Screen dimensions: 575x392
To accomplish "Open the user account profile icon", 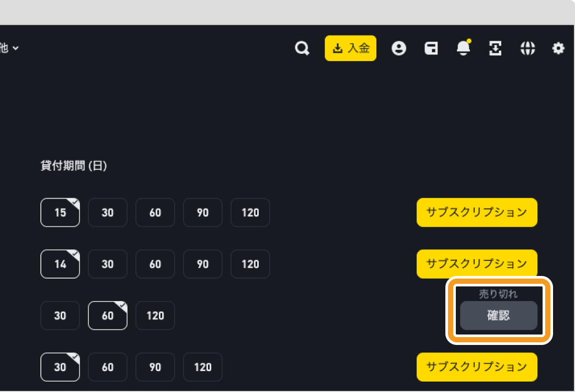I will tap(399, 49).
